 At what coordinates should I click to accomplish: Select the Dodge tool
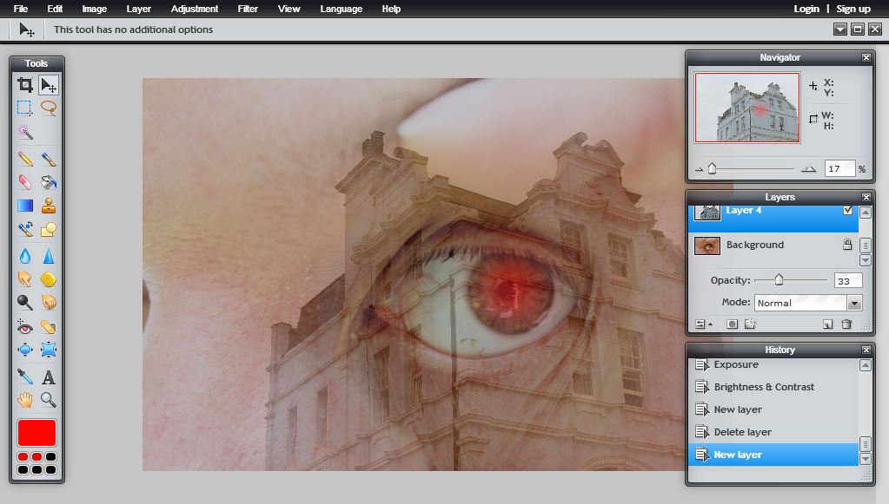pyautogui.click(x=25, y=303)
